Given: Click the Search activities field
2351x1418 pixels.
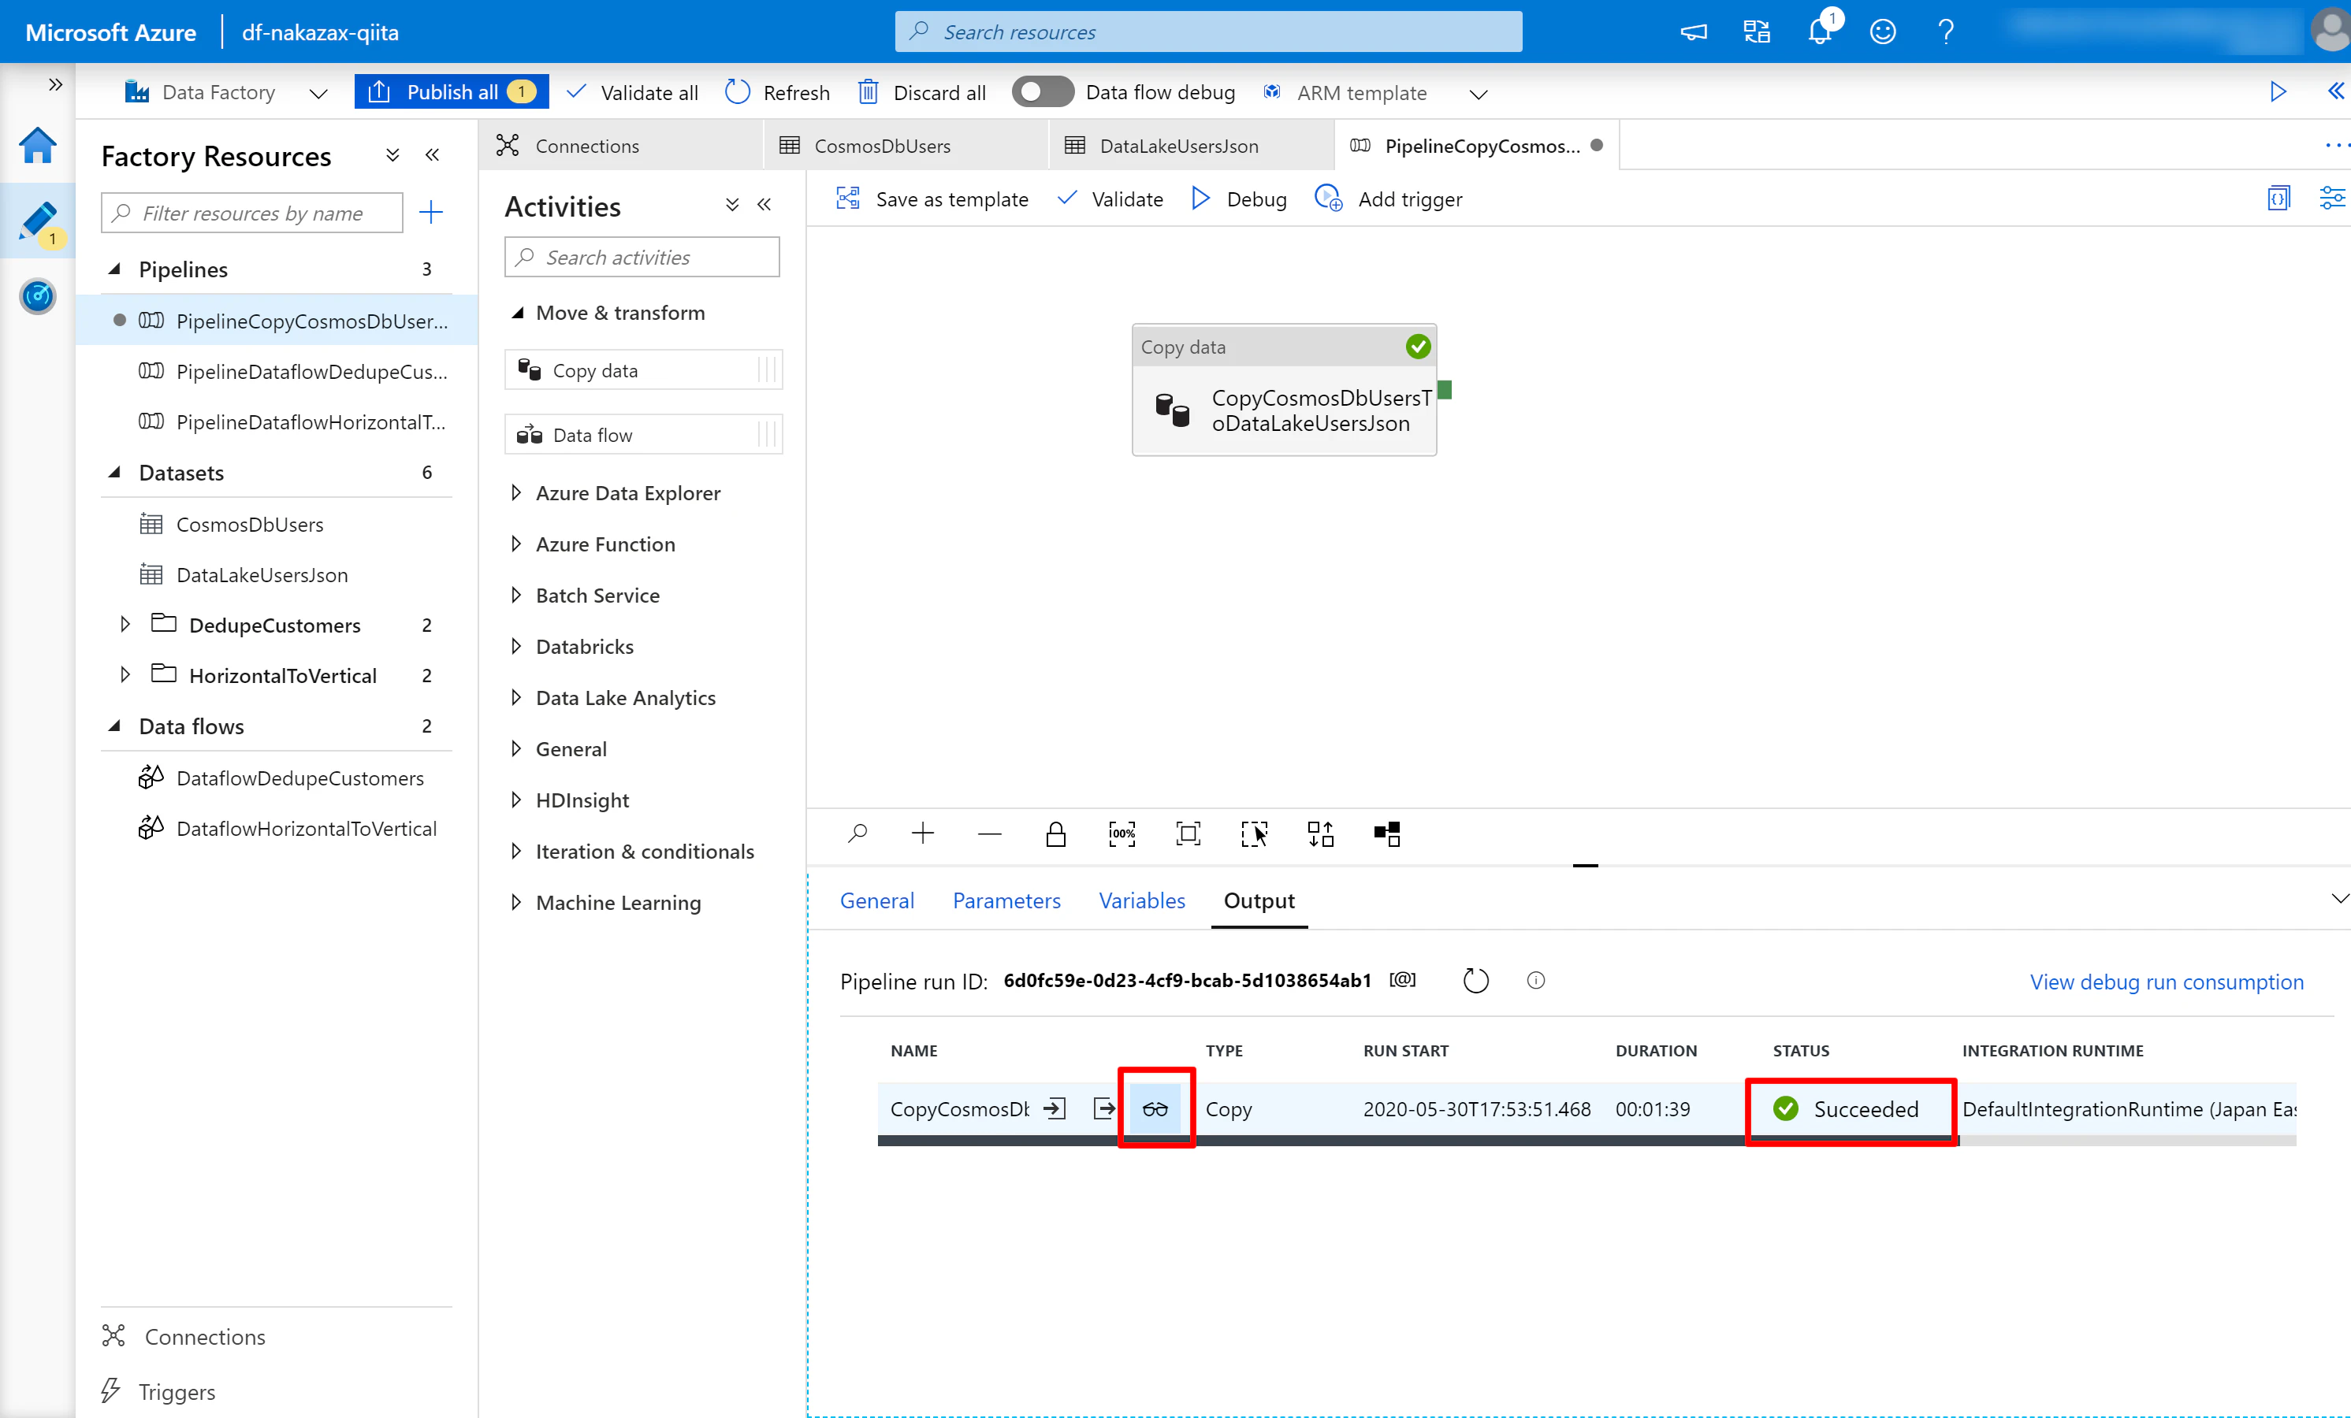Looking at the screenshot, I should click(642, 258).
